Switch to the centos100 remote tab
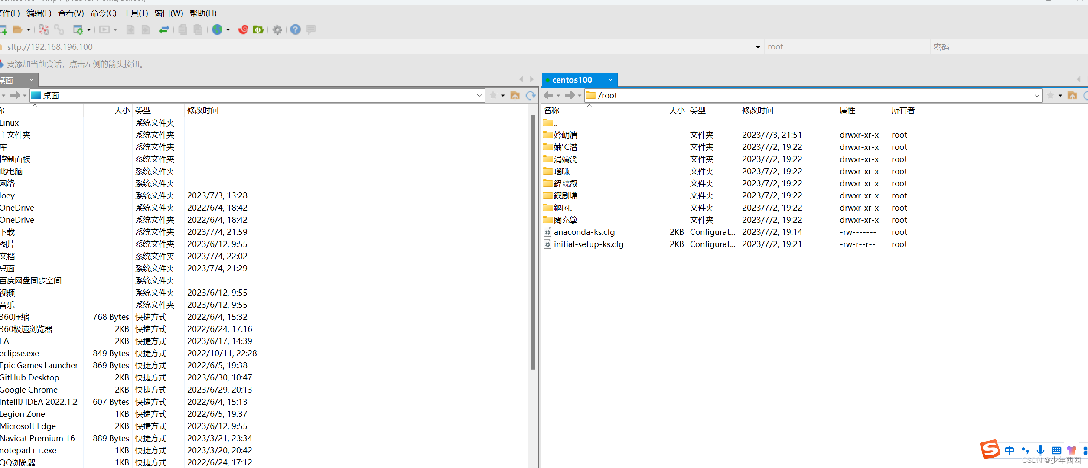 point(572,80)
